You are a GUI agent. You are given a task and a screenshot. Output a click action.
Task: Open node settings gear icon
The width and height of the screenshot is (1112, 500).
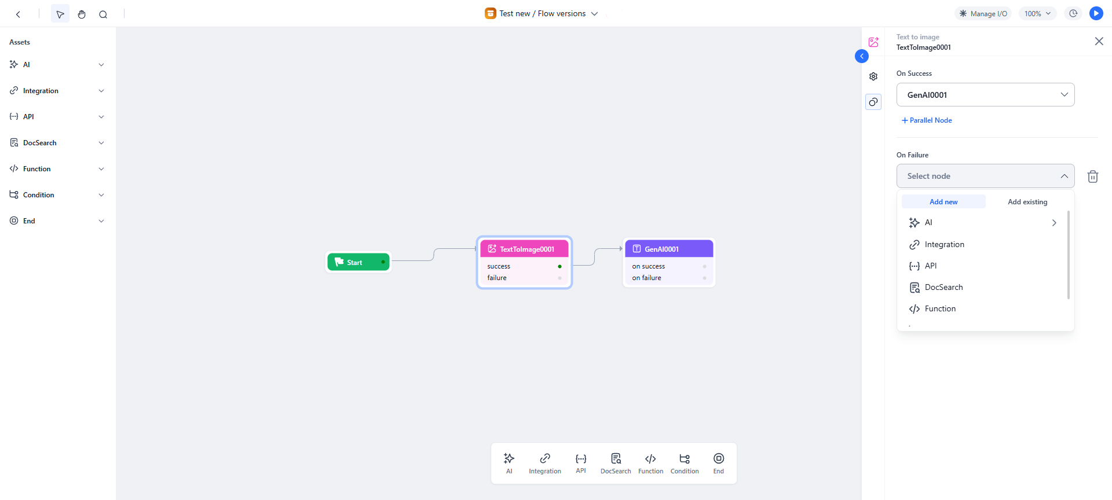point(873,76)
